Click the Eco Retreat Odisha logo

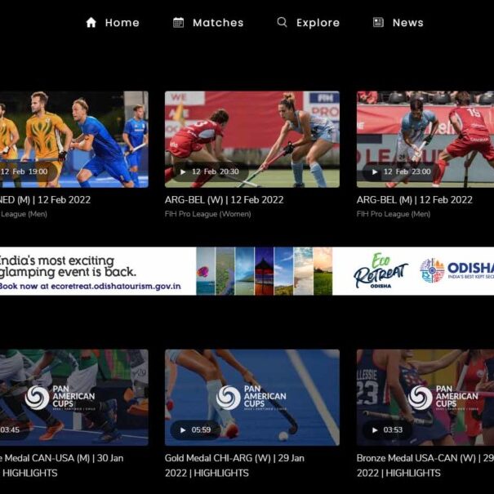(x=381, y=270)
